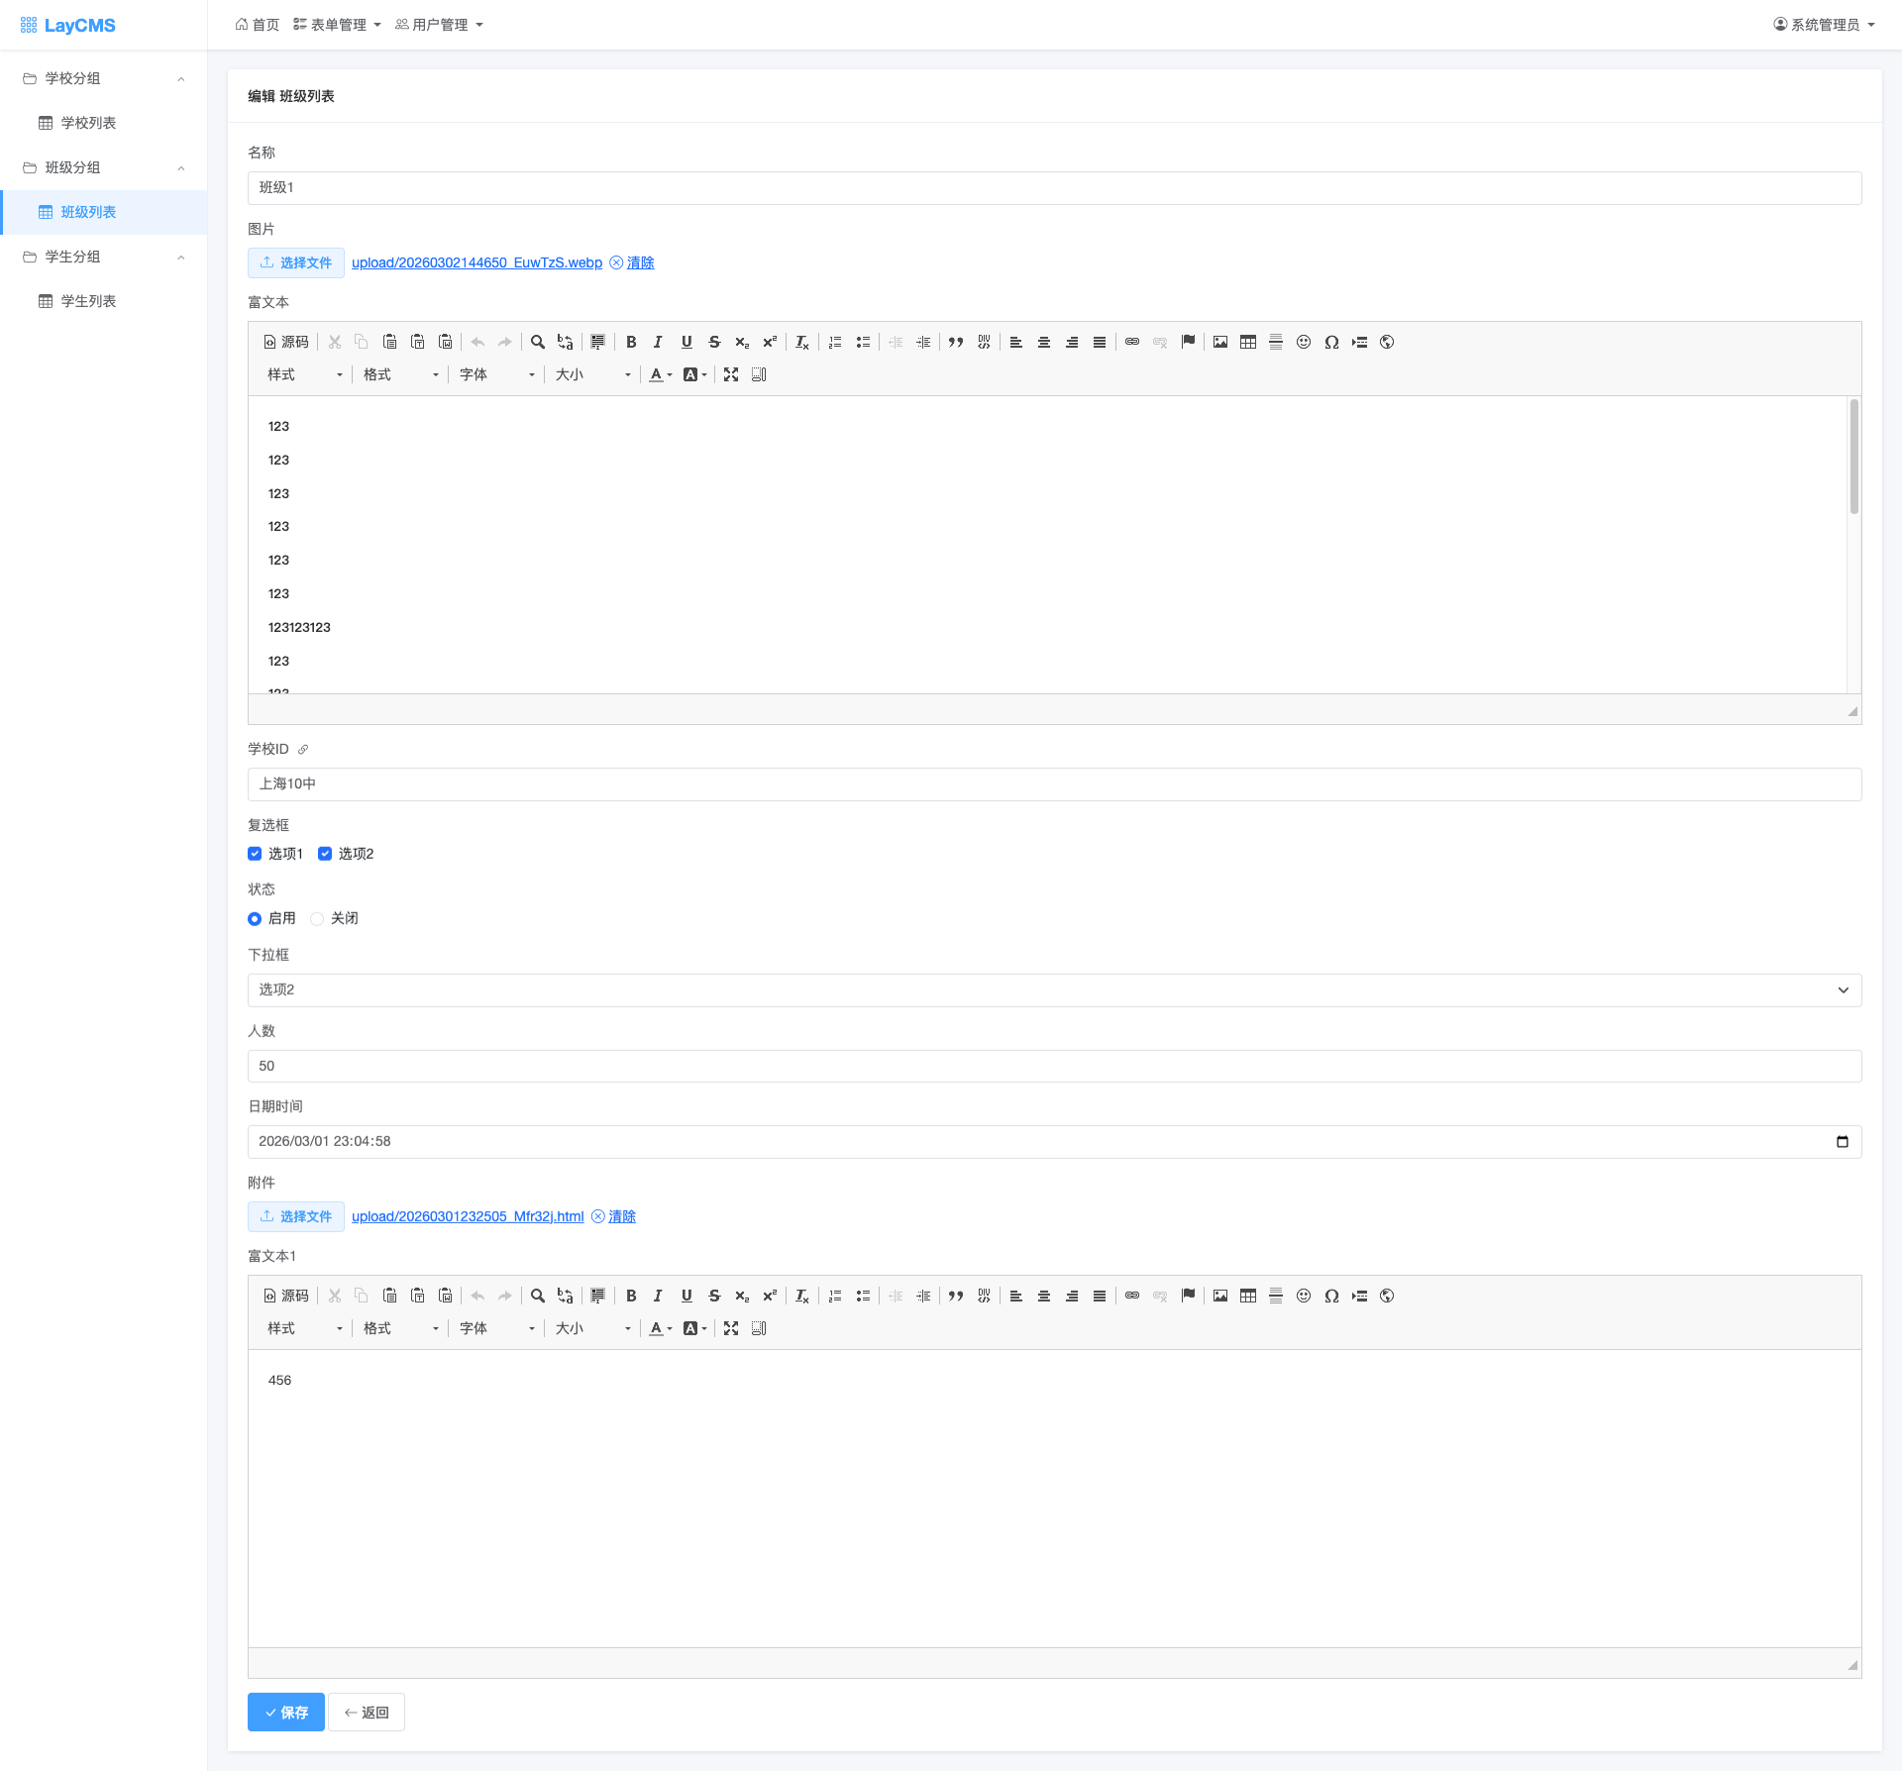Open the 字体 font dropdown in first editor

(x=496, y=374)
